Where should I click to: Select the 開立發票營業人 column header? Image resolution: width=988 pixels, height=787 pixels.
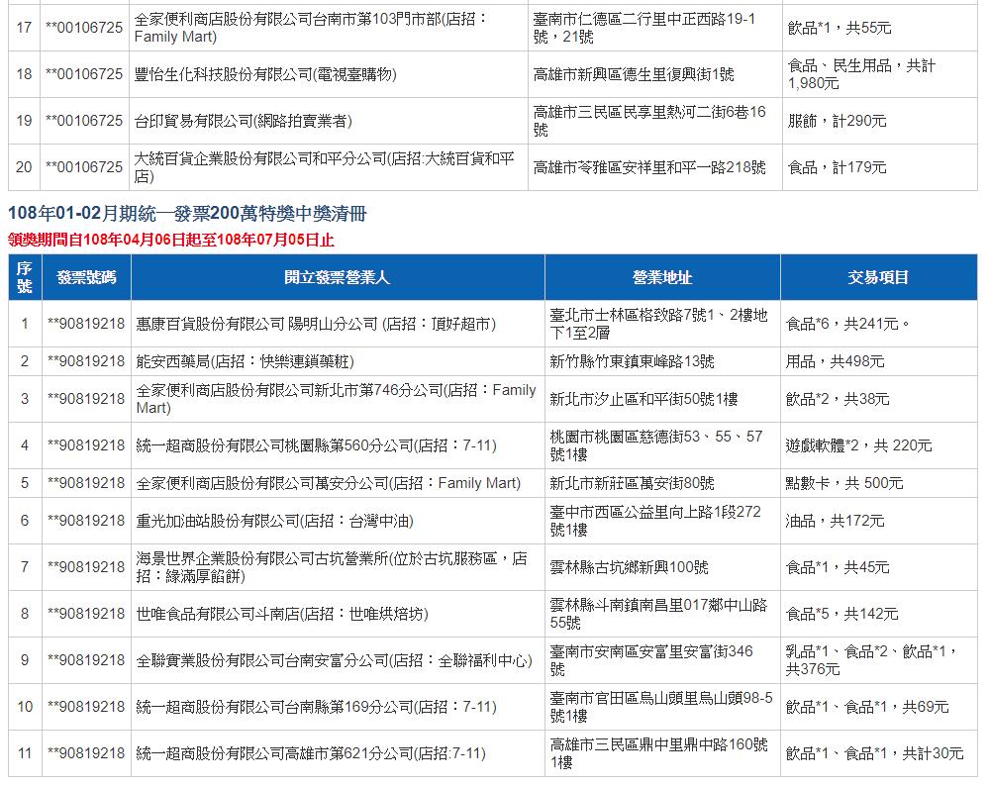[337, 277]
